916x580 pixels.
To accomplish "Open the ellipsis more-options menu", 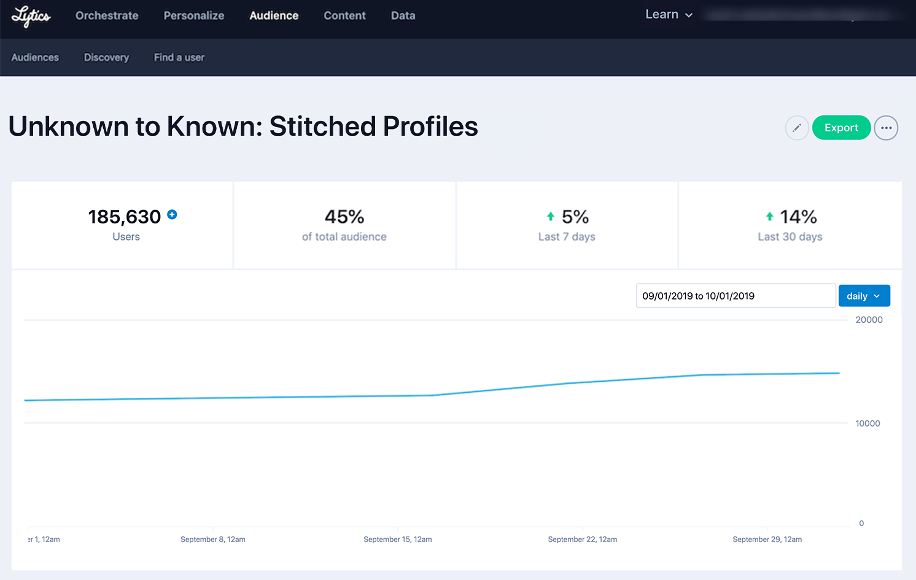I will (x=886, y=128).
